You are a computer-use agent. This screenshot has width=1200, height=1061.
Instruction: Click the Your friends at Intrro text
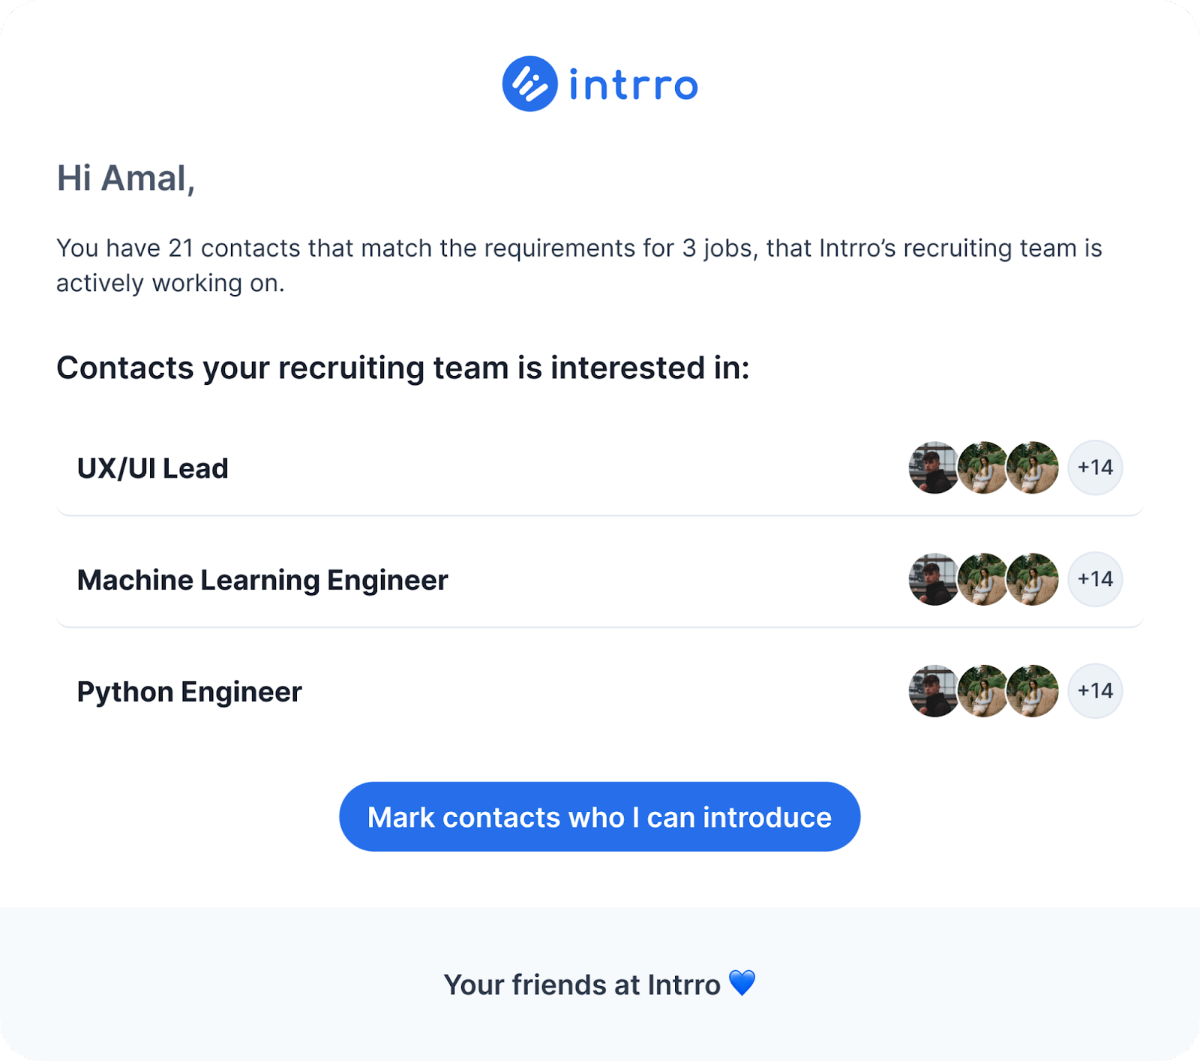[x=582, y=984]
